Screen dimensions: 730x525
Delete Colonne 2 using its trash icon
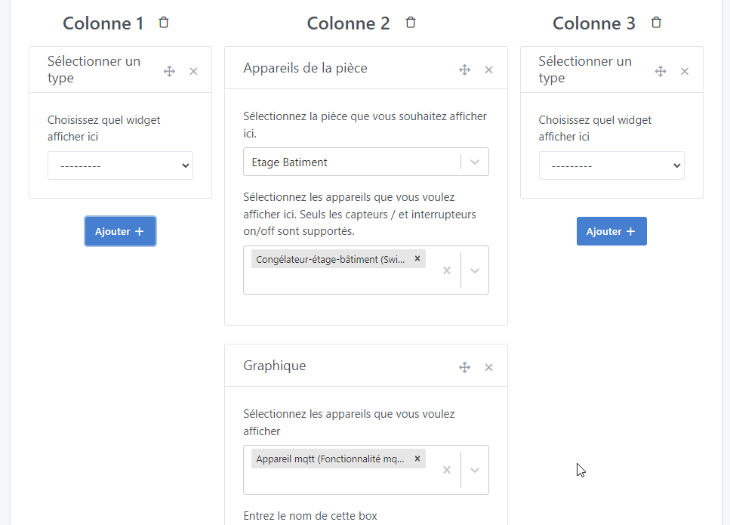411,23
